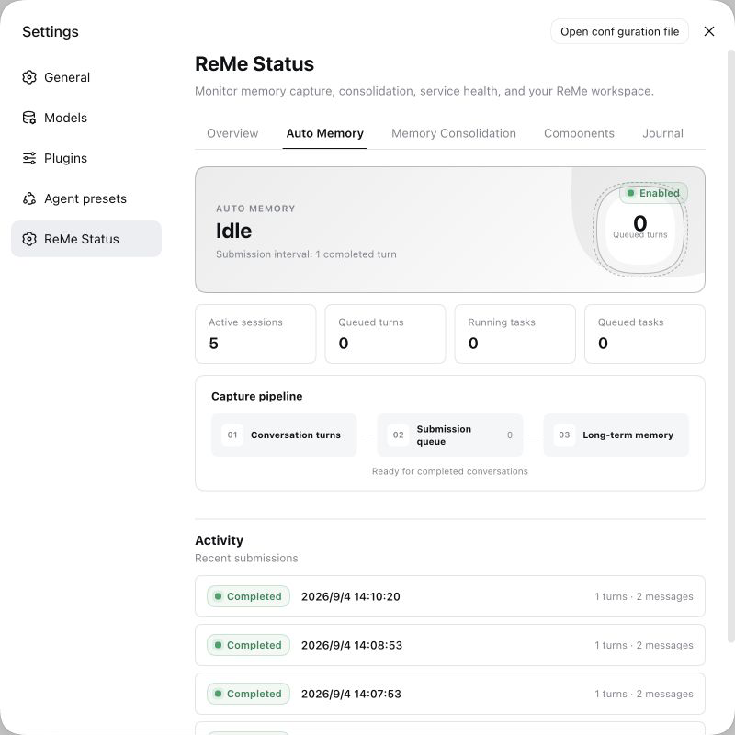This screenshot has width=735, height=735.
Task: Click the Active sessions card
Action: 255,334
